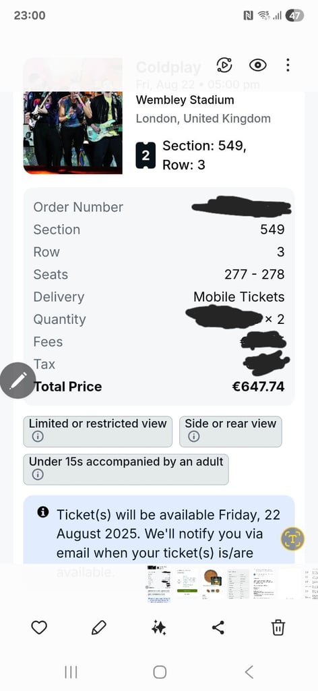318x691 pixels.
Task: Open the recent apps navigation button
Action: pyautogui.click(x=70, y=672)
